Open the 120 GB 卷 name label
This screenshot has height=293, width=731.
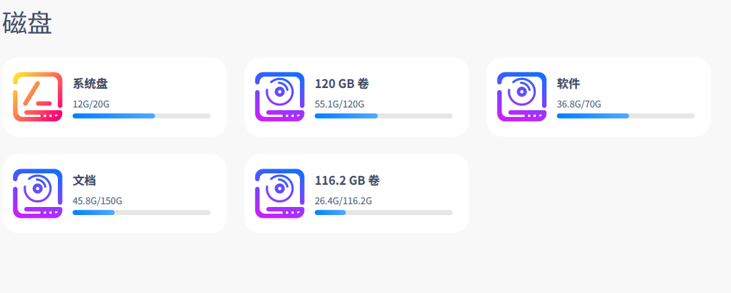pos(342,84)
